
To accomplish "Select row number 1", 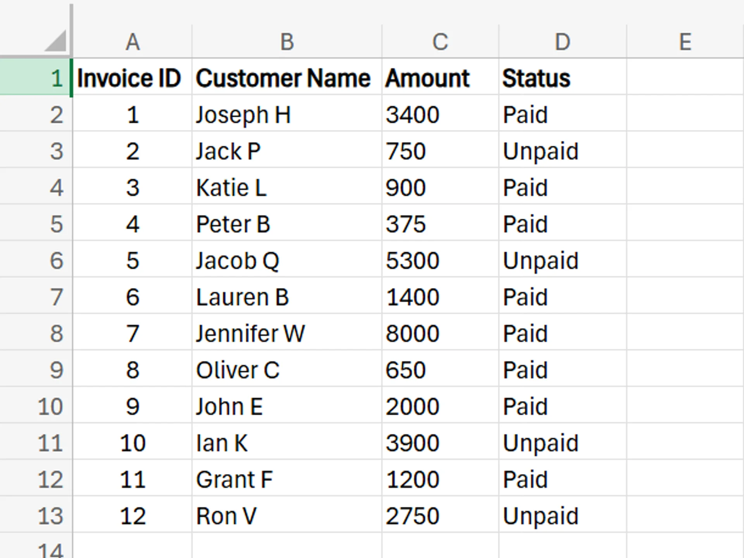I will coord(54,77).
